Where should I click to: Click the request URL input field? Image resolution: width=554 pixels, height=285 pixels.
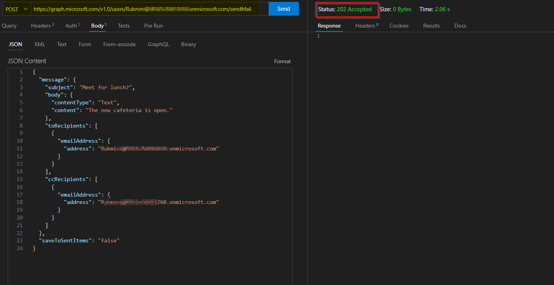click(x=149, y=9)
